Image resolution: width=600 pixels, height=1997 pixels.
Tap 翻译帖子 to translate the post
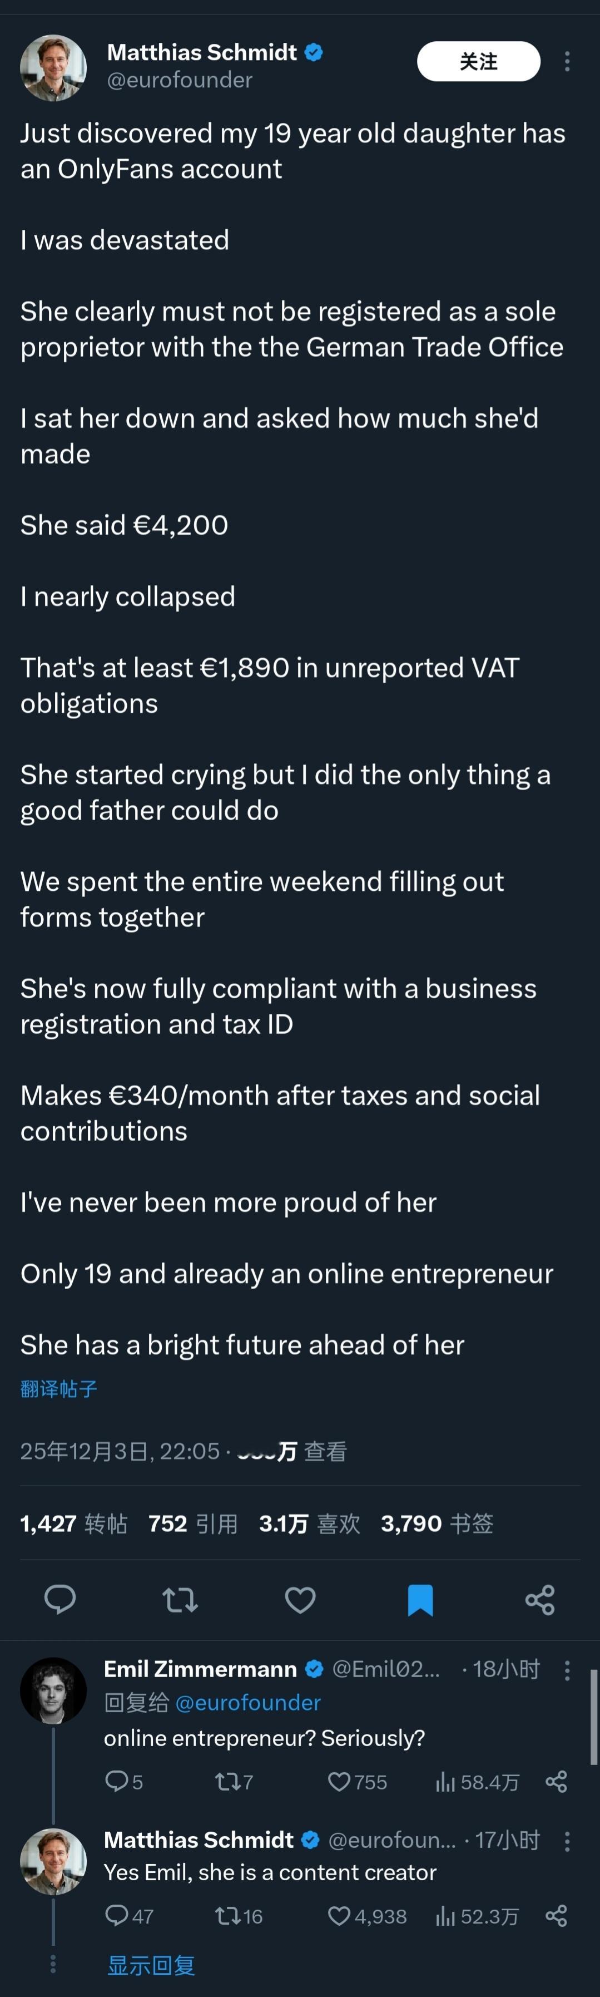pyautogui.click(x=59, y=1388)
